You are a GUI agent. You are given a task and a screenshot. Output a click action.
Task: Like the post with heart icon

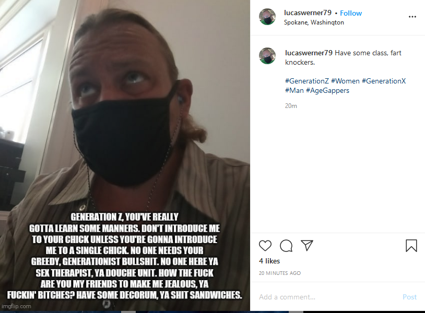(x=265, y=246)
